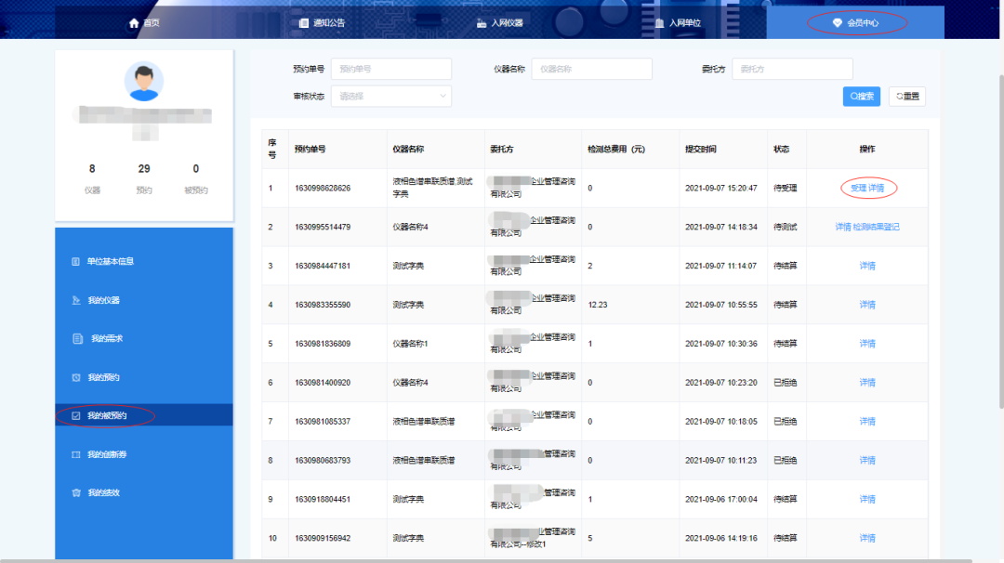1004x563 pixels.
Task: Go to 我的预约 in the sidebar
Action: 103,377
